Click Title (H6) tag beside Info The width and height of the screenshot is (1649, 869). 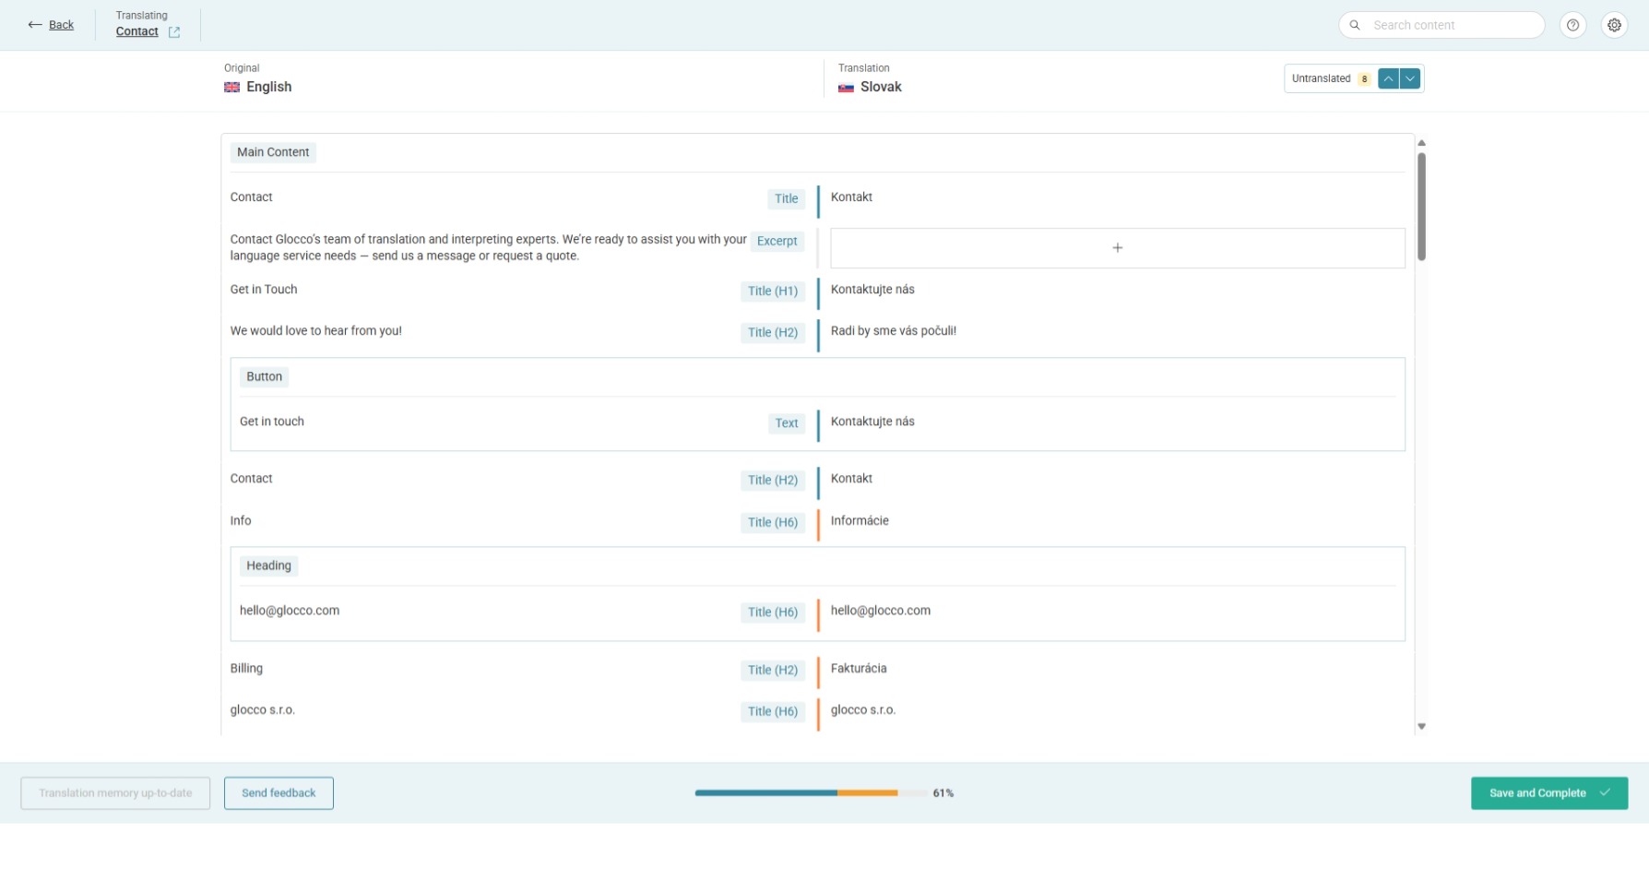pyautogui.click(x=773, y=522)
